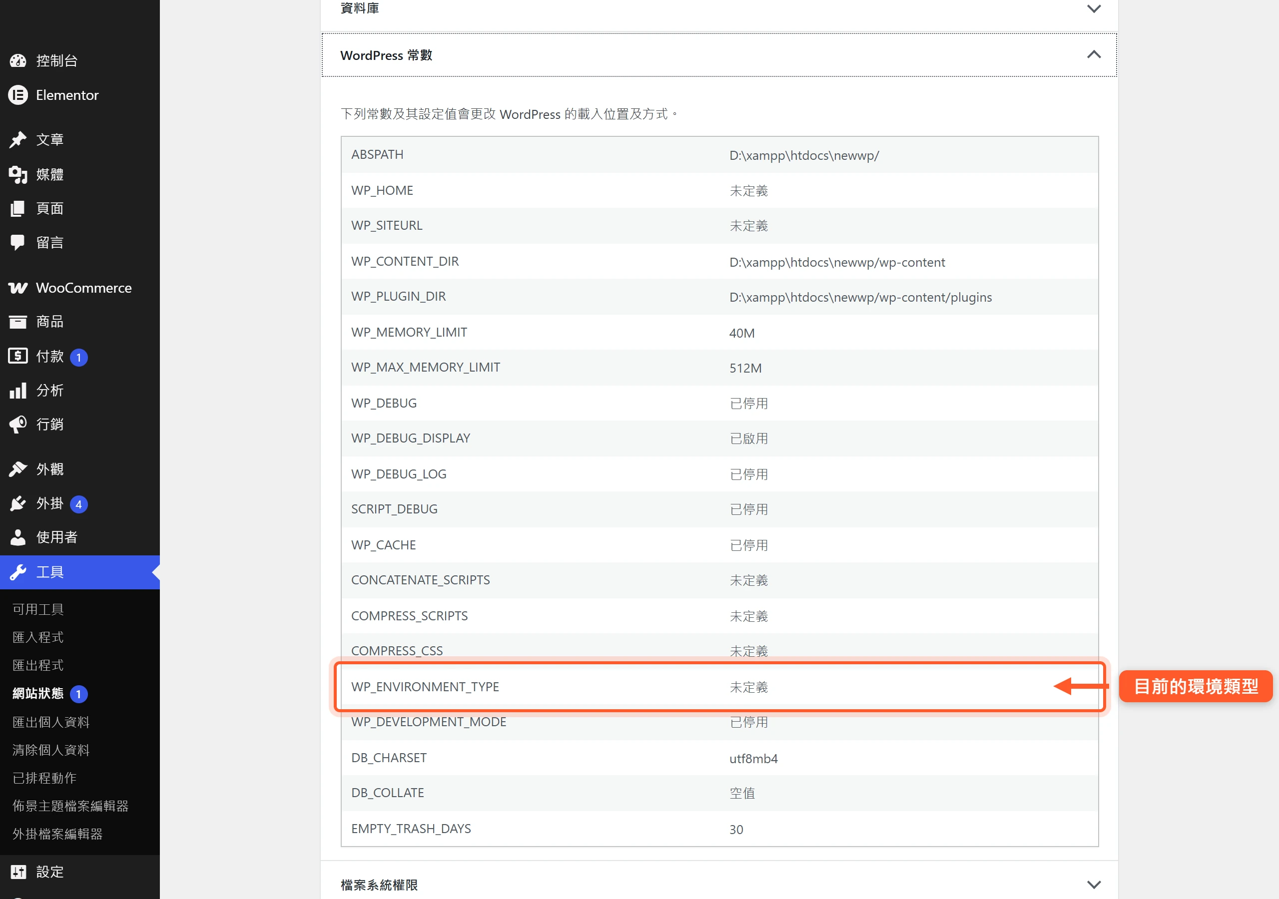Click the Elementor logo icon
1279x899 pixels.
click(18, 95)
